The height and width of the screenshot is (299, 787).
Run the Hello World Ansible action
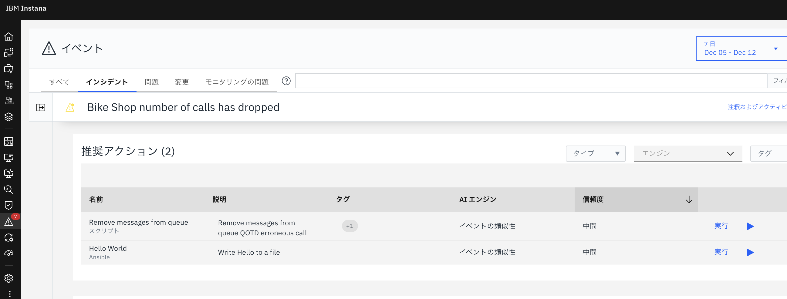click(721, 252)
